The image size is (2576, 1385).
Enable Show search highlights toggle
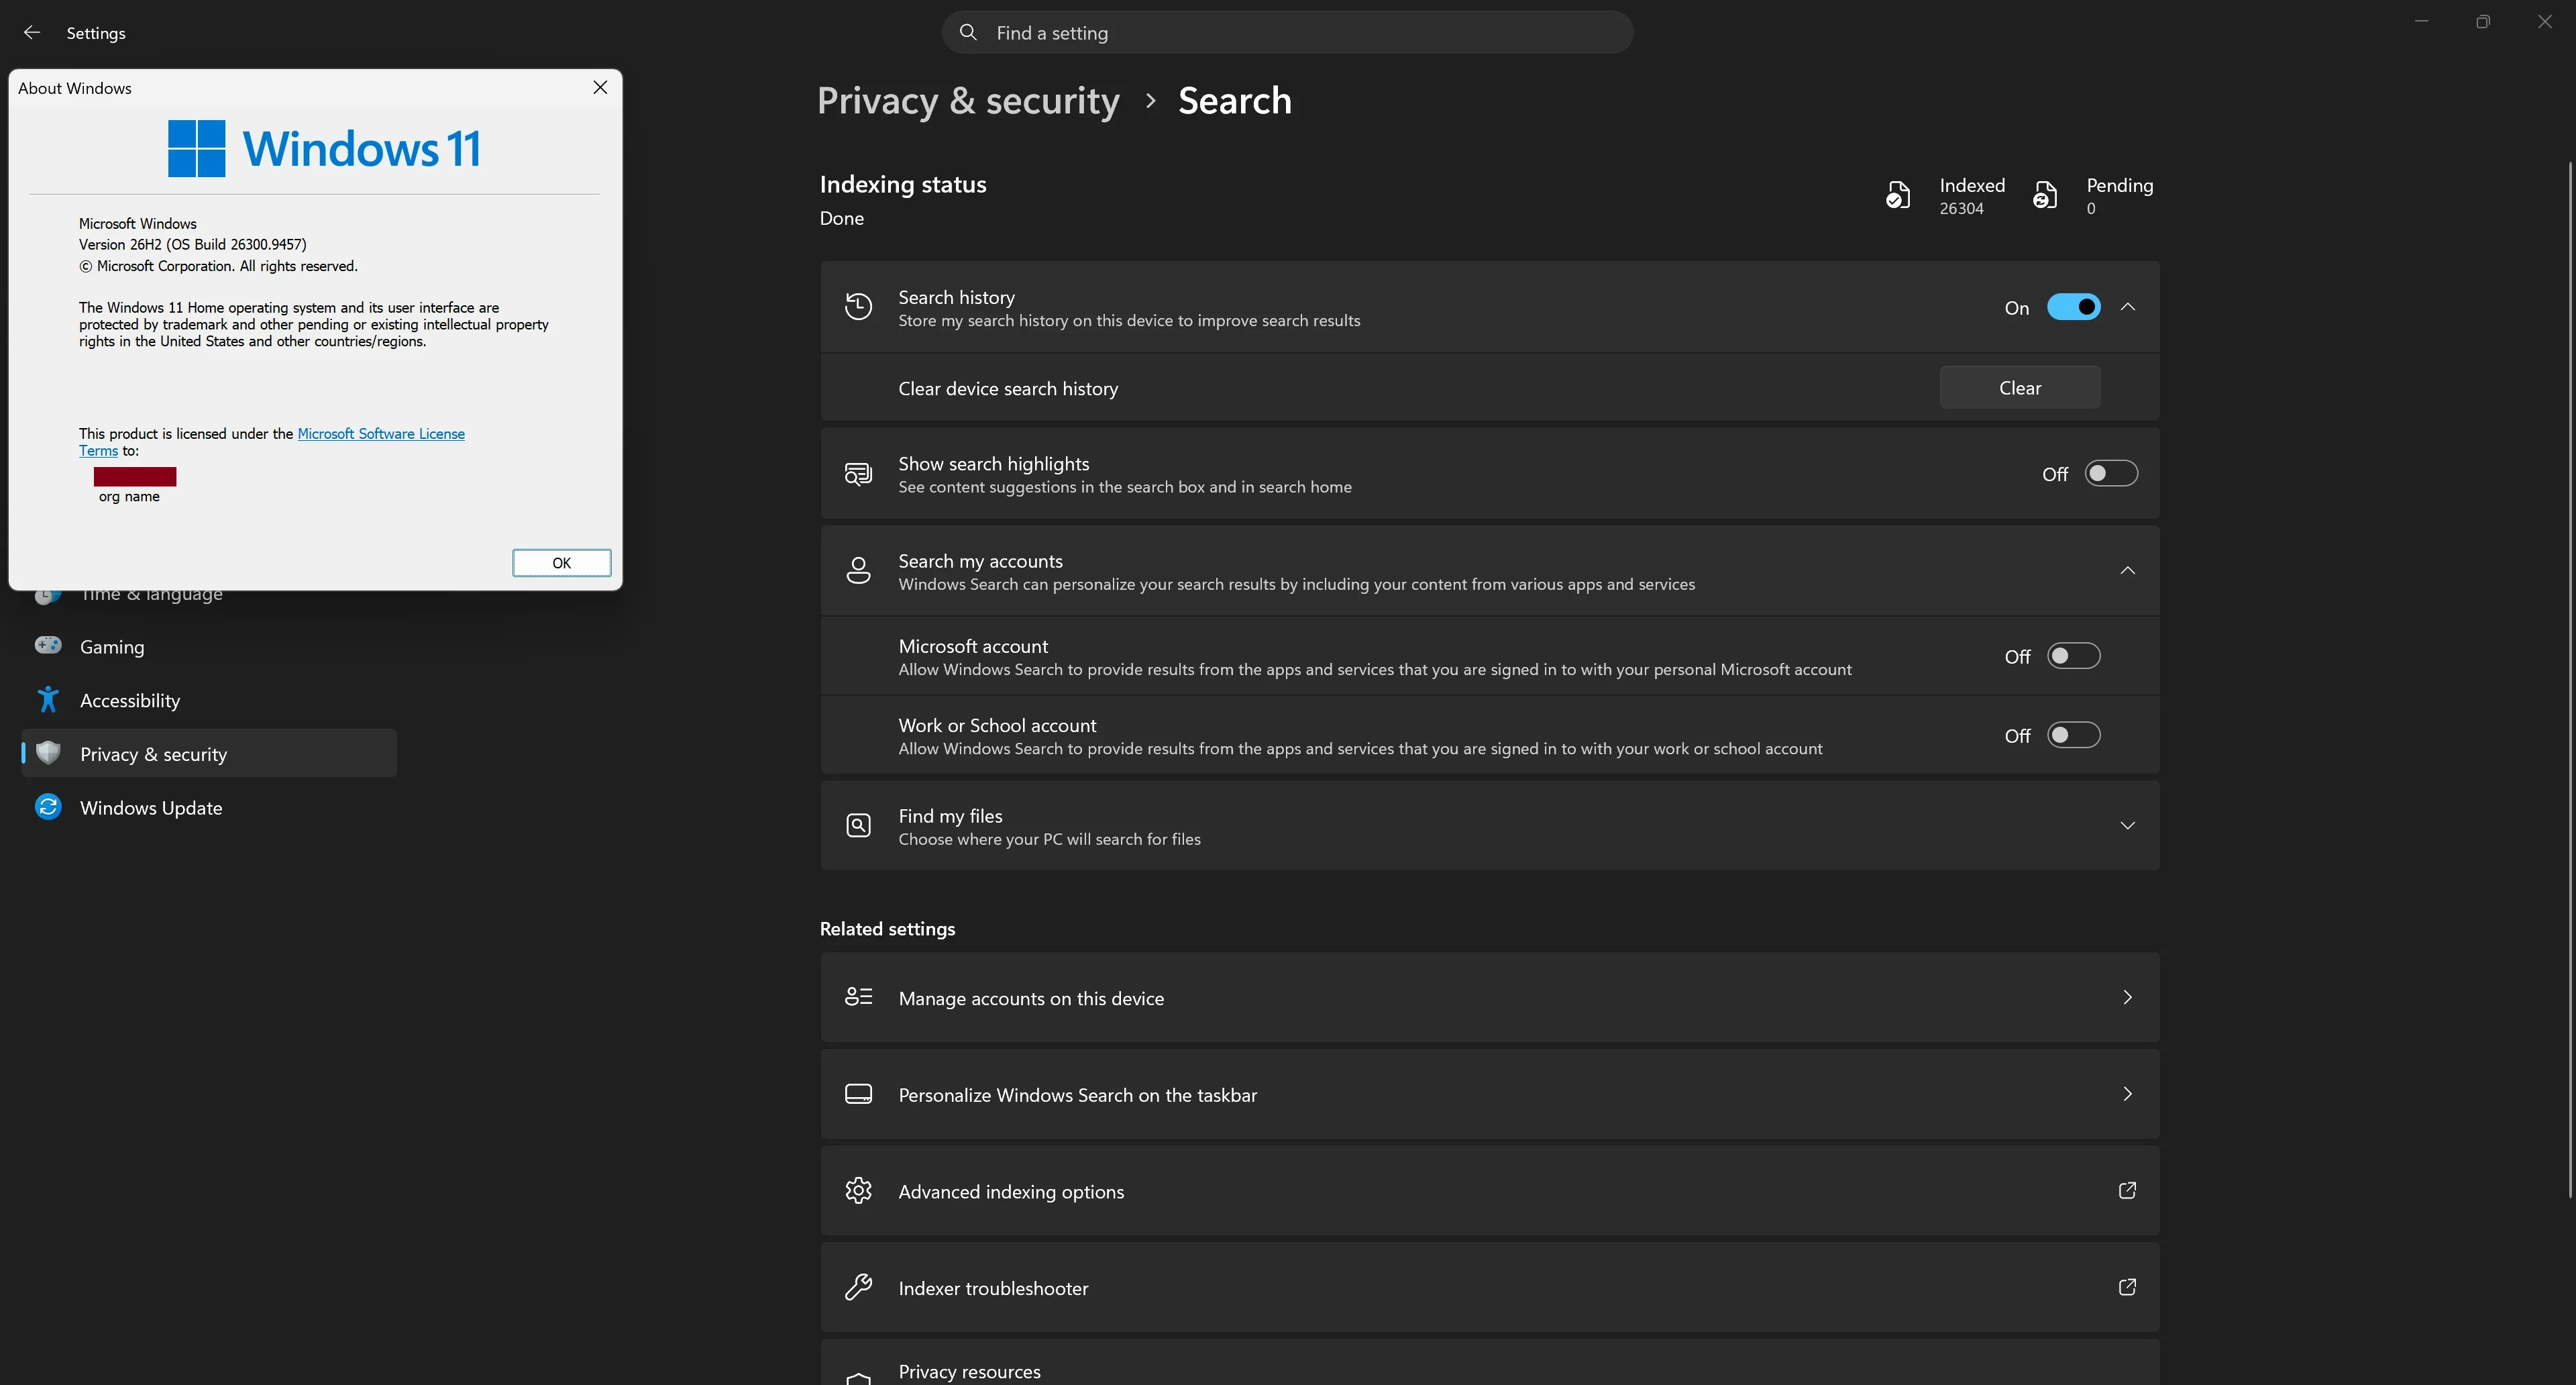(2111, 474)
